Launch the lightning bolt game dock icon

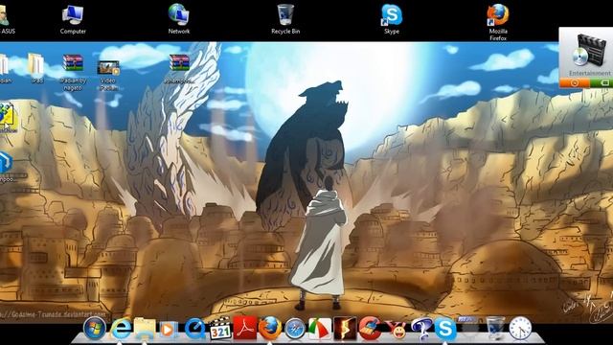345,328
